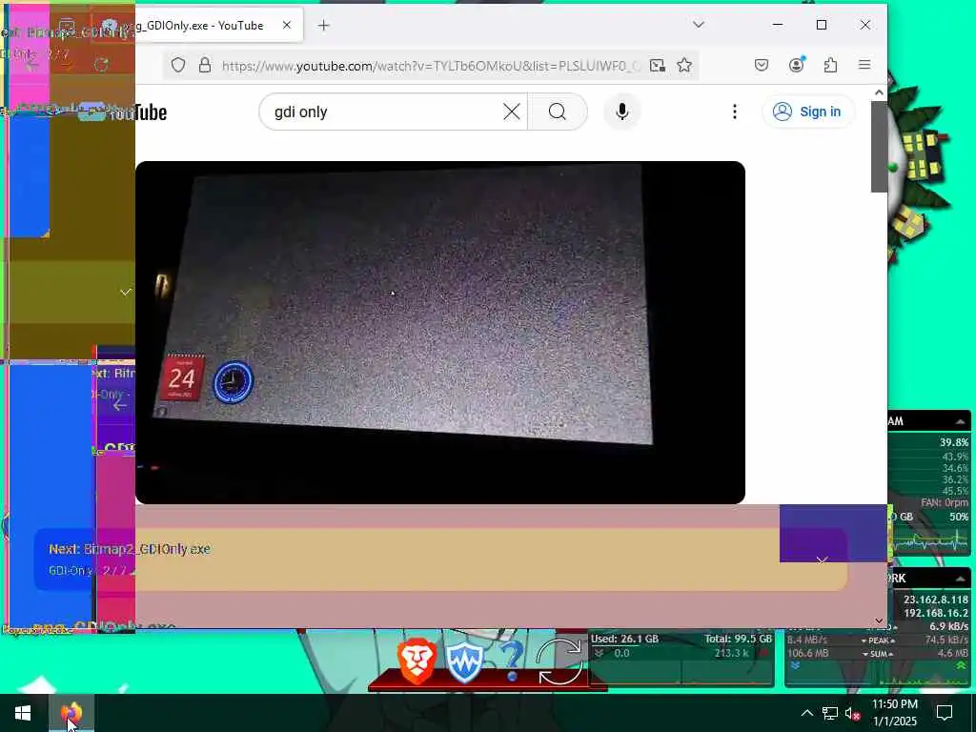The height and width of the screenshot is (732, 976).
Task: Open the SUM dropdown in network widget
Action: [x=878, y=654]
